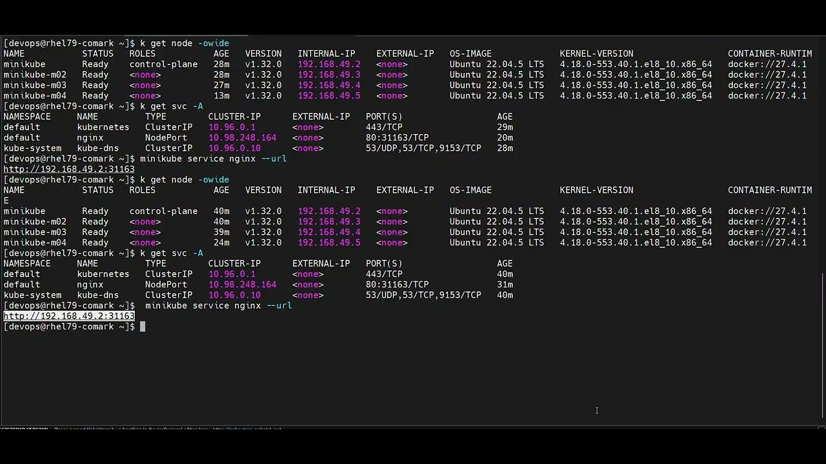Viewport: 826px width, 464px height.
Task: Click "Ubuntu 22.04.5 LTS" in the 39m row
Action: tap(497, 232)
